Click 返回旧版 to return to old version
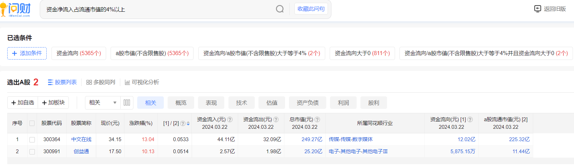This screenshot has width=574, height=168. tap(550, 9)
